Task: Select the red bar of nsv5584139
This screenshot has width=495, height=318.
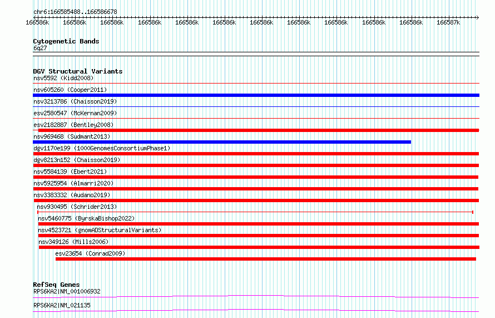Action: click(x=256, y=177)
